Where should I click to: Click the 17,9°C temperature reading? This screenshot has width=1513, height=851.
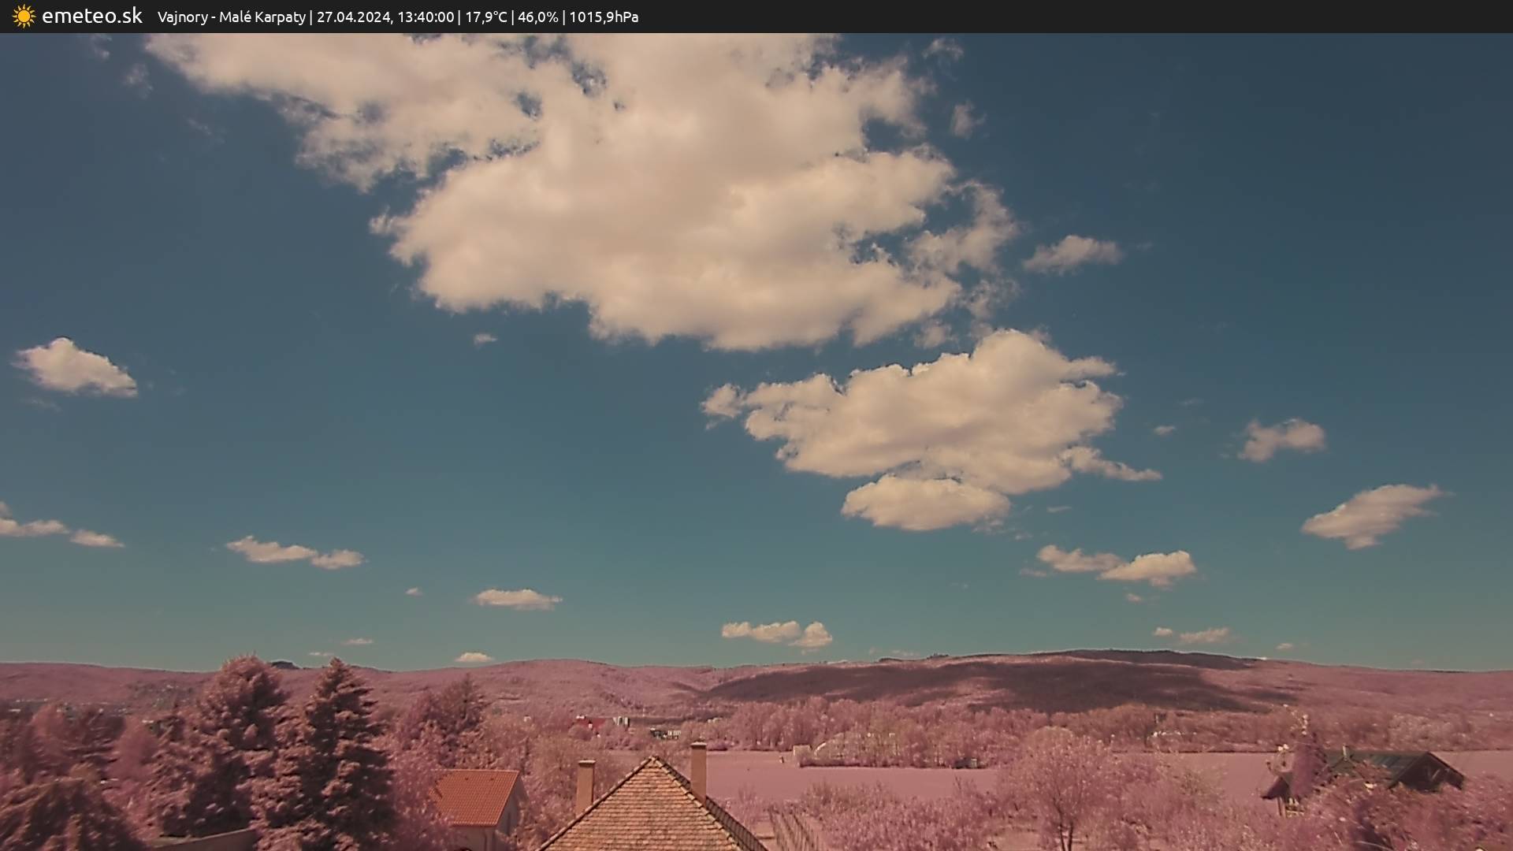point(485,17)
